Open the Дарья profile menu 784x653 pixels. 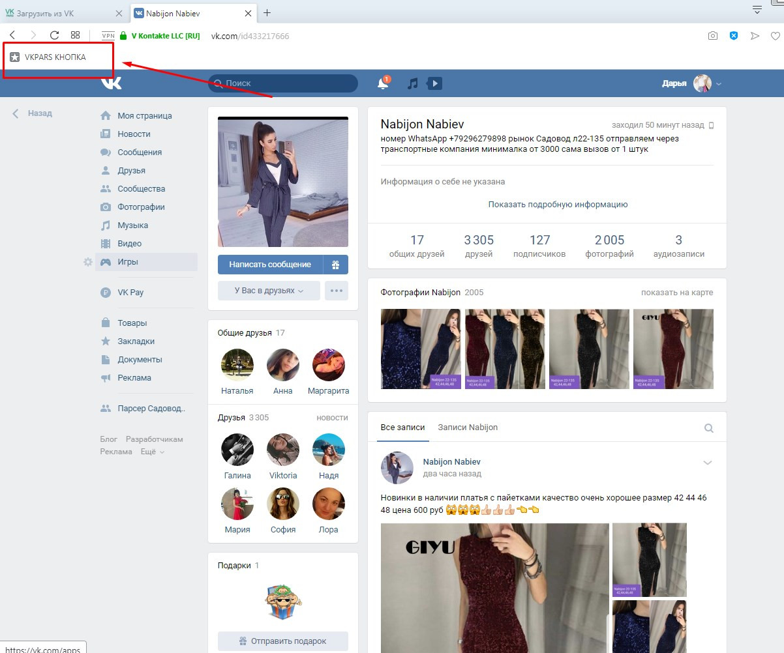pos(692,83)
